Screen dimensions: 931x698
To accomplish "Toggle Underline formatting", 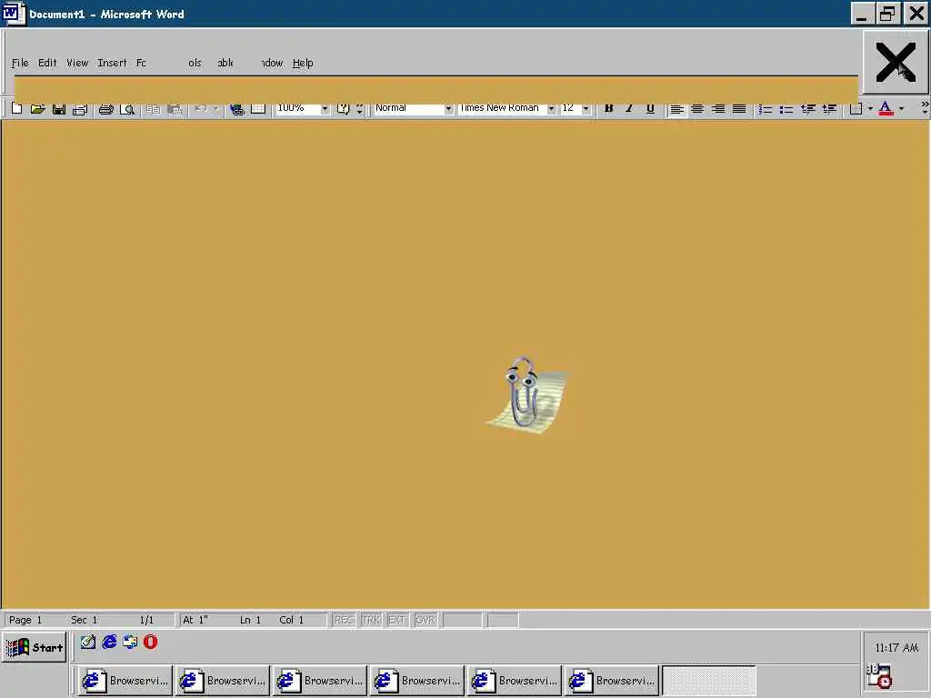I will 650,109.
